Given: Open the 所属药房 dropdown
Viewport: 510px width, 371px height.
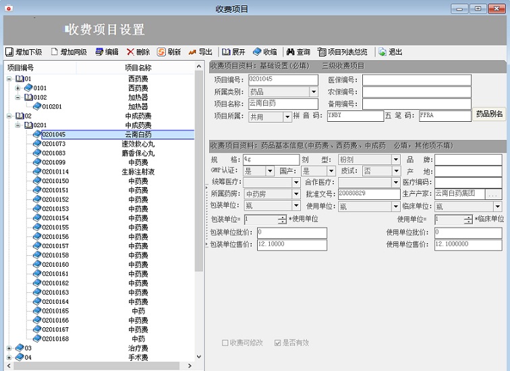Looking at the screenshot, I should (x=296, y=194).
